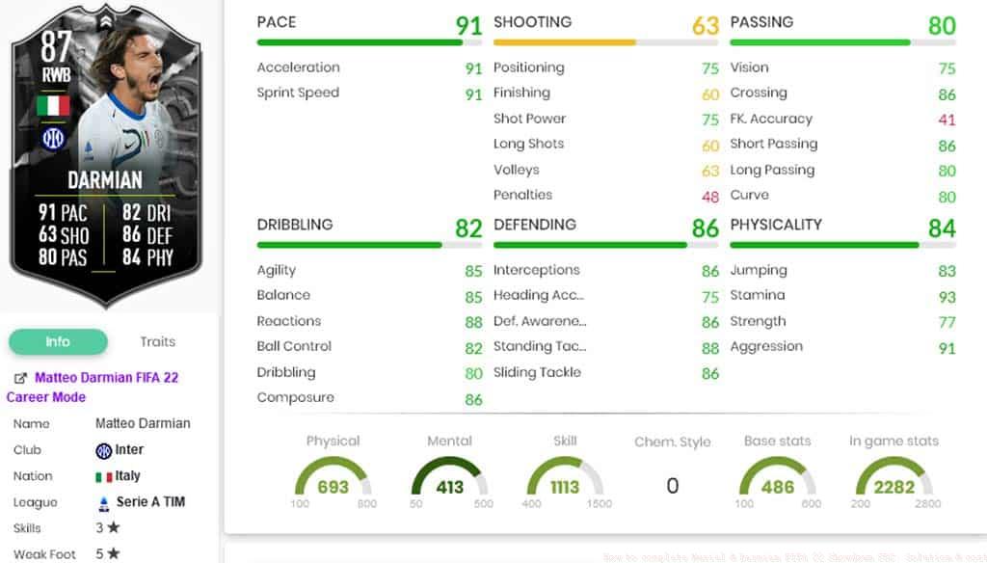Follow the Italy nation link

[x=128, y=476]
